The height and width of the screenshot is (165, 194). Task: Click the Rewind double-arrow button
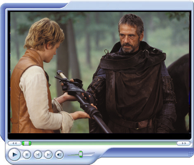click(x=14, y=143)
